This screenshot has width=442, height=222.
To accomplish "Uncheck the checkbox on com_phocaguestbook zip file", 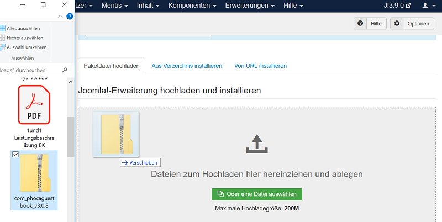I will [15, 155].
